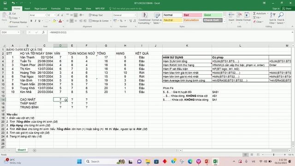Apply the red Font Color A
295x166 pixels.
[60, 21]
